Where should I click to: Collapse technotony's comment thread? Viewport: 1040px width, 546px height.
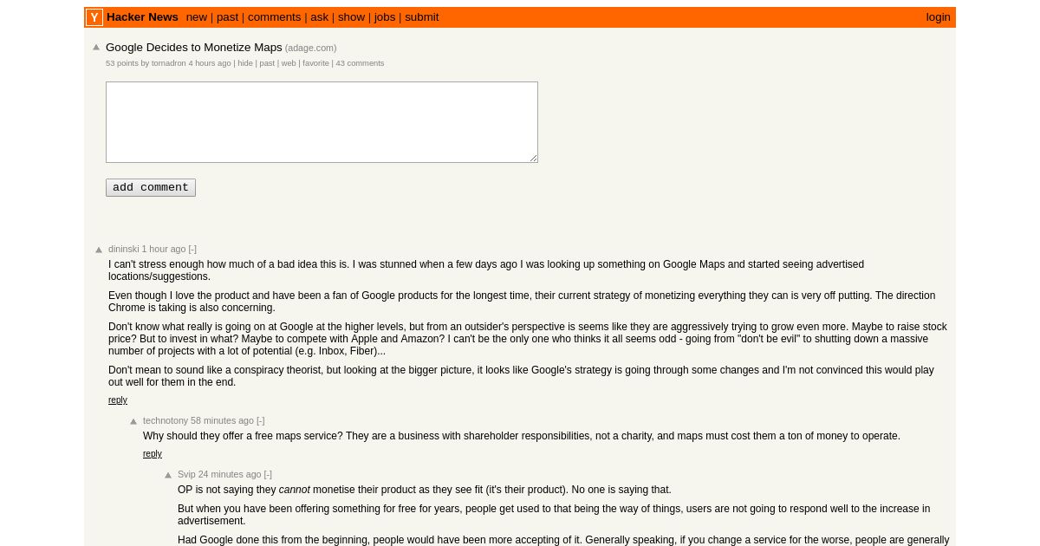click(x=261, y=420)
